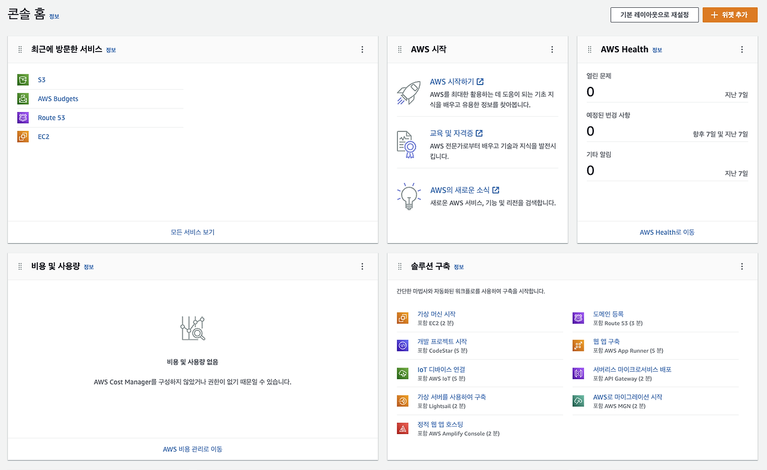Grab the drag handle of AWS 시작 widget
The height and width of the screenshot is (470, 767).
(x=400, y=50)
